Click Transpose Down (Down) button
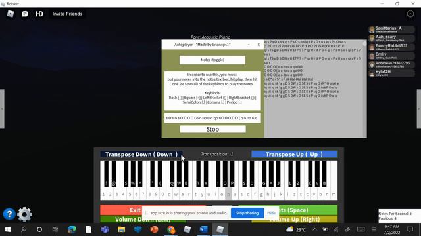The height and width of the screenshot is (236, 421). [141, 155]
